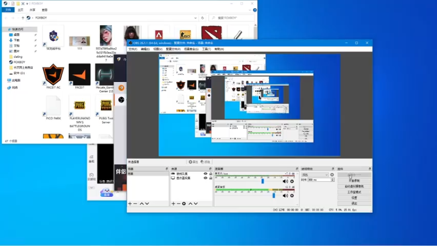Image resolution: width=437 pixels, height=246 pixels.
Task: Select the PICO PARK shortcut icon
Action: coord(53,108)
